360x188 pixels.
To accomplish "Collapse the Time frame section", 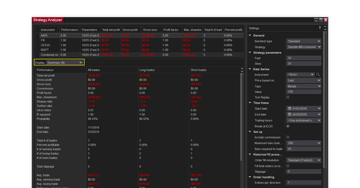I will tap(250, 103).
